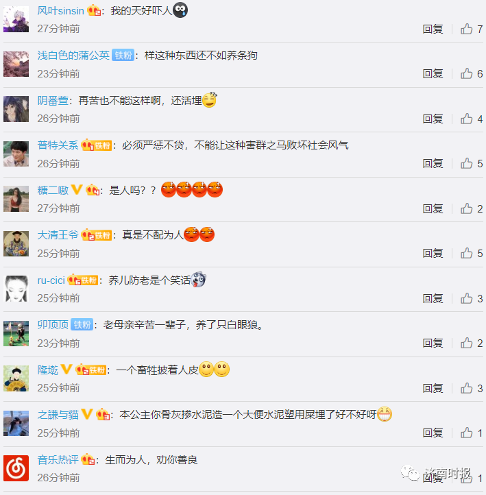The width and height of the screenshot is (486, 495).
Task: Open 音乐热评's red NetEase avatar
Action: pos(16,468)
